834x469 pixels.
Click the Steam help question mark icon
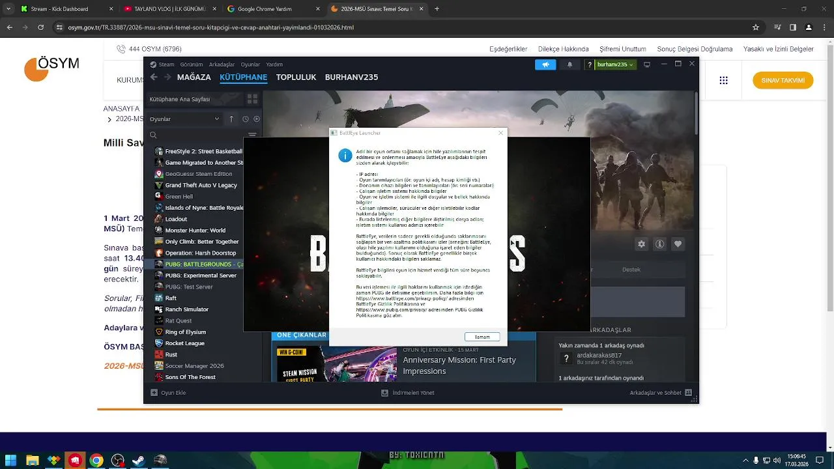590,64
